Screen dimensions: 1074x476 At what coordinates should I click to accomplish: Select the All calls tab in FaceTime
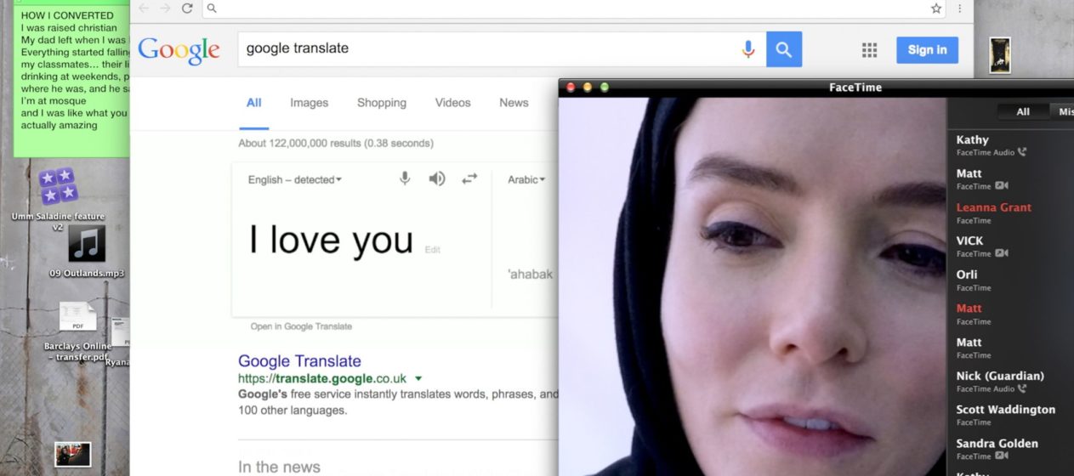[1023, 111]
